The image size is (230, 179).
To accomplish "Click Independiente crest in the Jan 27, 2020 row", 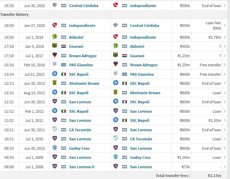I will [x=55, y=25].
